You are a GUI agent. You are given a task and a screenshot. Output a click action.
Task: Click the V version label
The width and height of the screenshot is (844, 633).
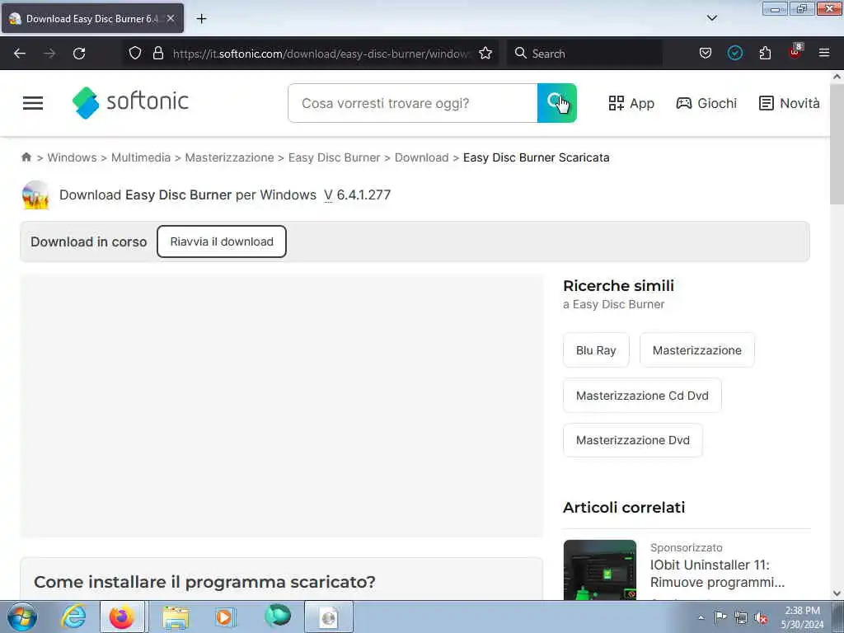[x=328, y=195]
